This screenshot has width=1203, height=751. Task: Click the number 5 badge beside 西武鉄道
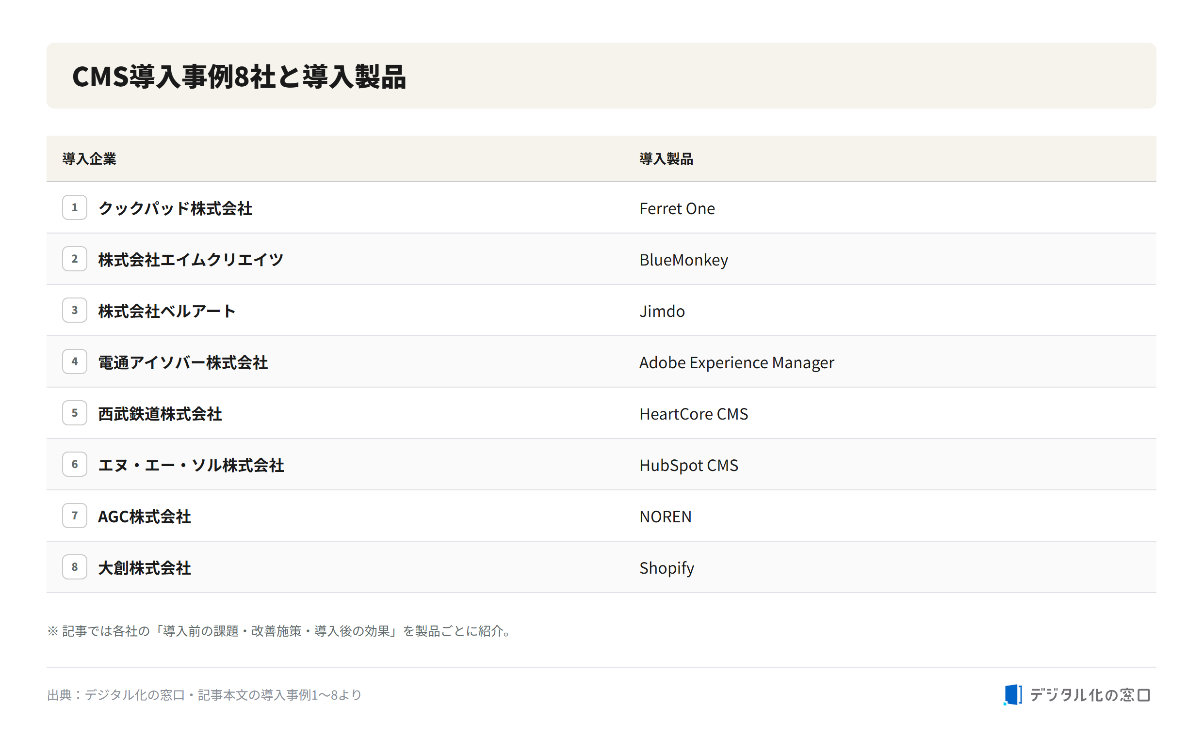point(75,413)
